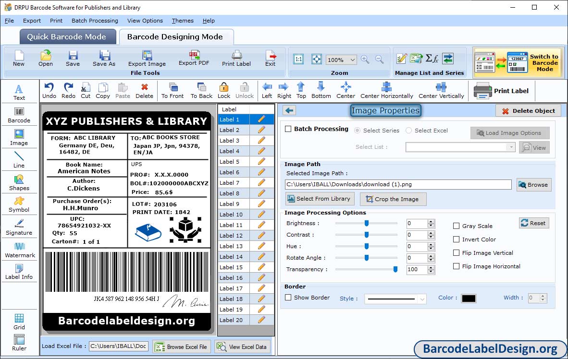Increase Hue value with stepper
Viewport: 568px width, 359px height.
point(431,245)
